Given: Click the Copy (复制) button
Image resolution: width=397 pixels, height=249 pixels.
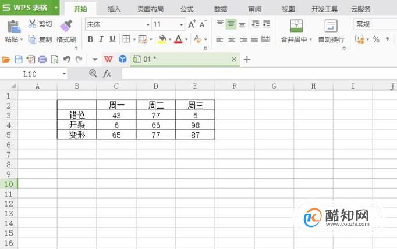Looking at the screenshot, I should (x=40, y=39).
